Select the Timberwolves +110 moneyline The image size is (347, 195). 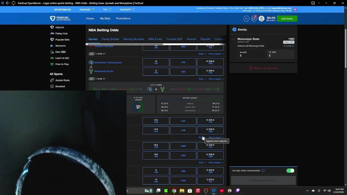click(183, 62)
